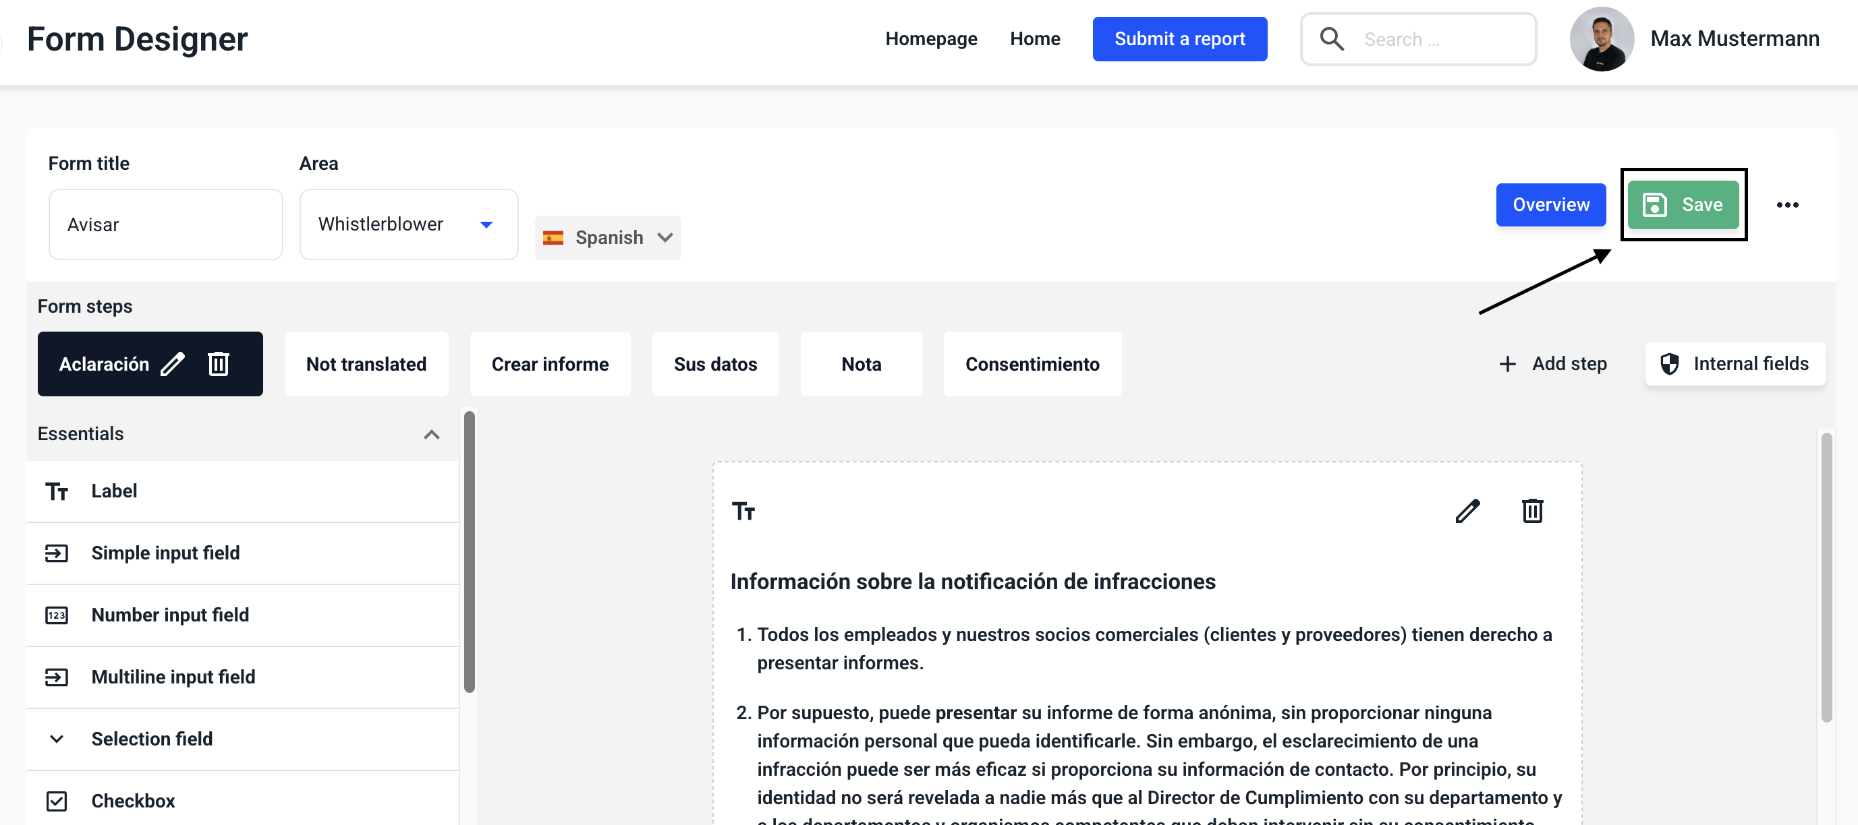The width and height of the screenshot is (1858, 825).
Task: Edit the label block with pencil icon
Action: (1467, 511)
